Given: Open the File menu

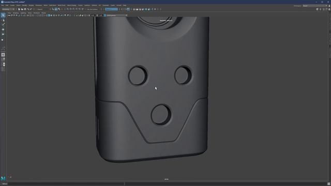Looking at the screenshot, I should 3,5.
